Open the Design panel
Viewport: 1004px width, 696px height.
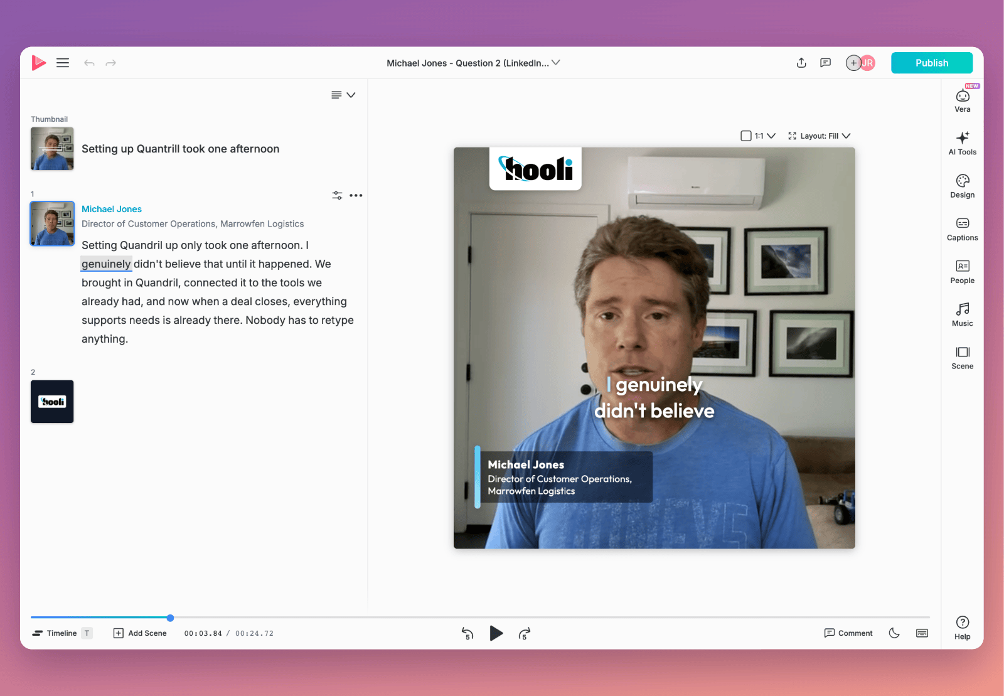click(963, 186)
